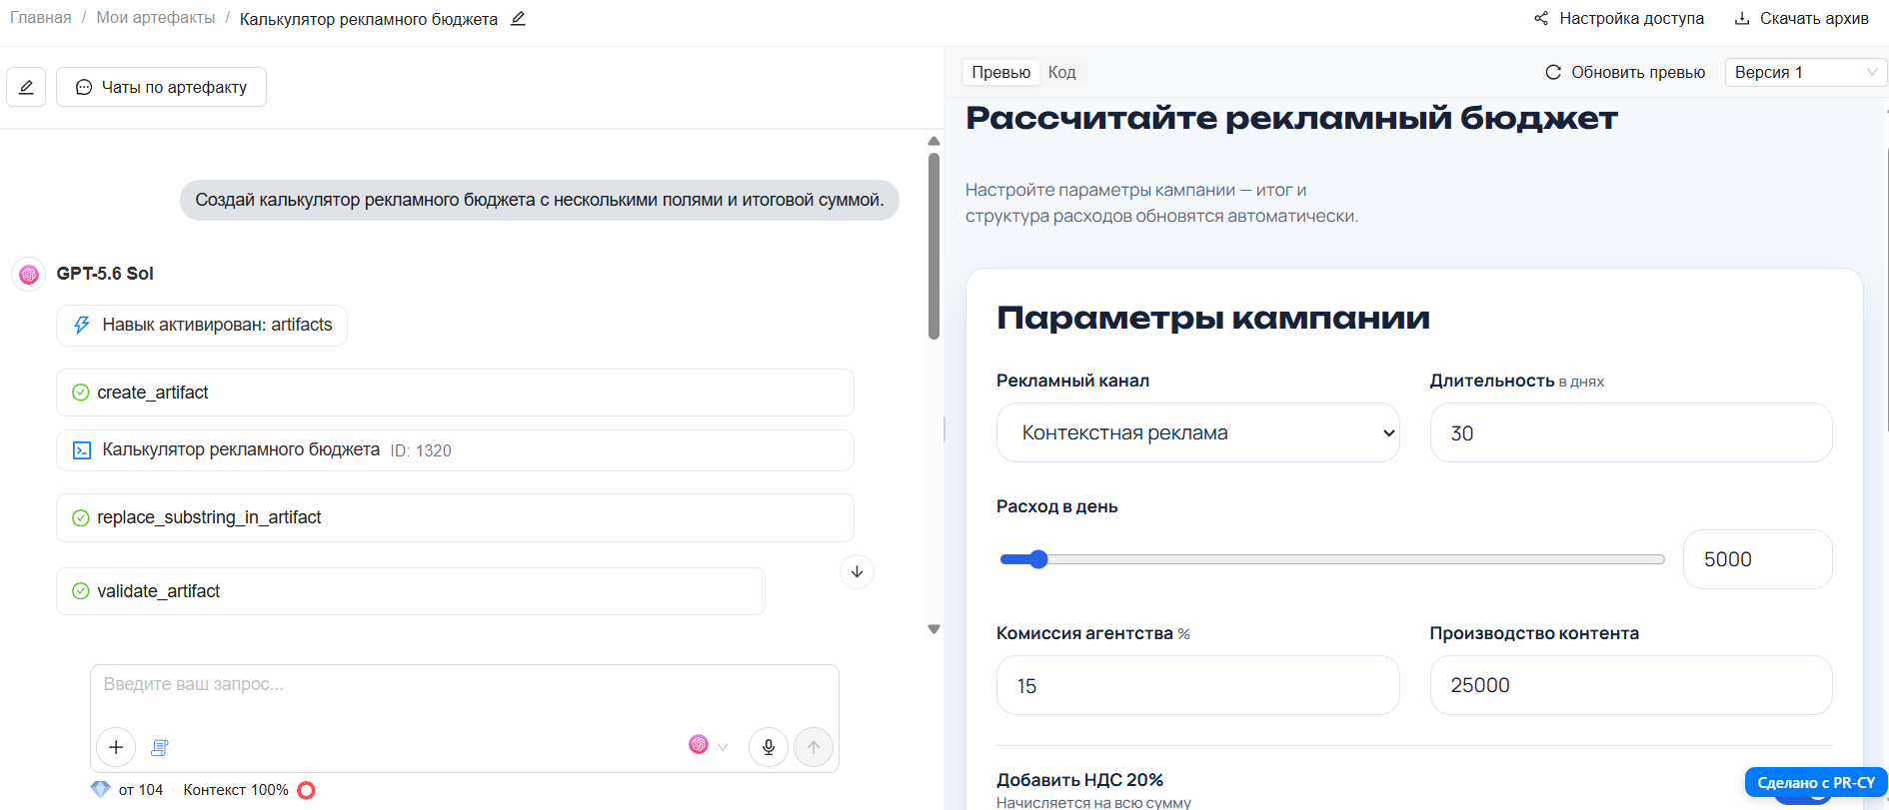Click the Производство контента field
Screen dimensions: 1889x810
tap(1631, 685)
